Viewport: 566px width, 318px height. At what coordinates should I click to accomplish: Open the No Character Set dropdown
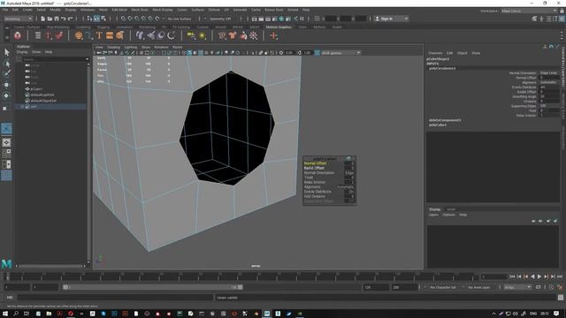pos(443,287)
